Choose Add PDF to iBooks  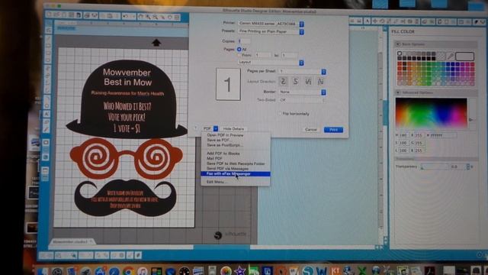(236, 154)
